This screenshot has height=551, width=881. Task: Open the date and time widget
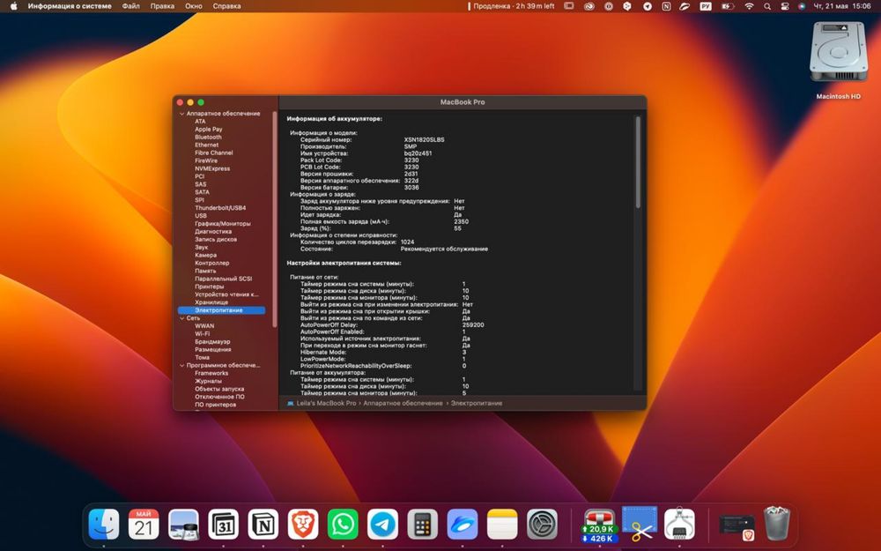click(842, 6)
